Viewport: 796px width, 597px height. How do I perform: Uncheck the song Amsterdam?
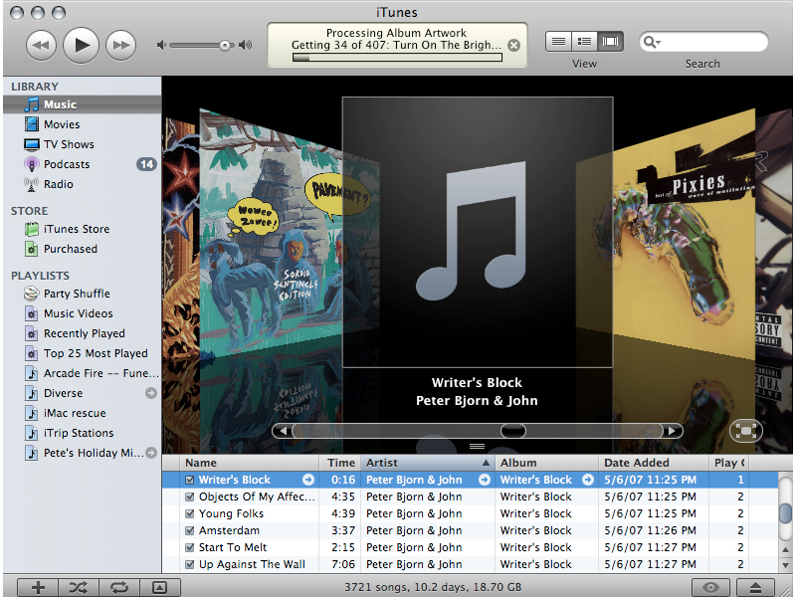(190, 530)
